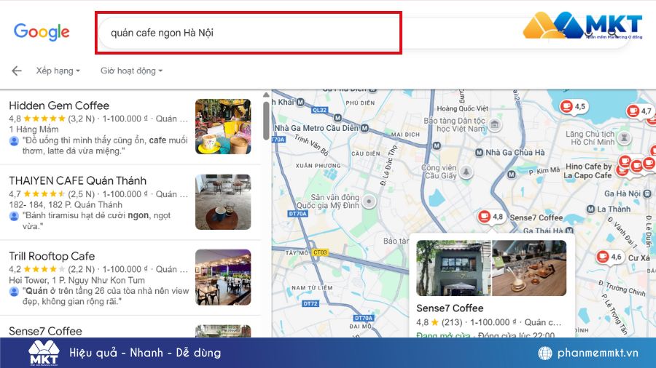Open the Hidden Gem Coffee listing
The width and height of the screenshot is (656, 368).
click(x=59, y=105)
